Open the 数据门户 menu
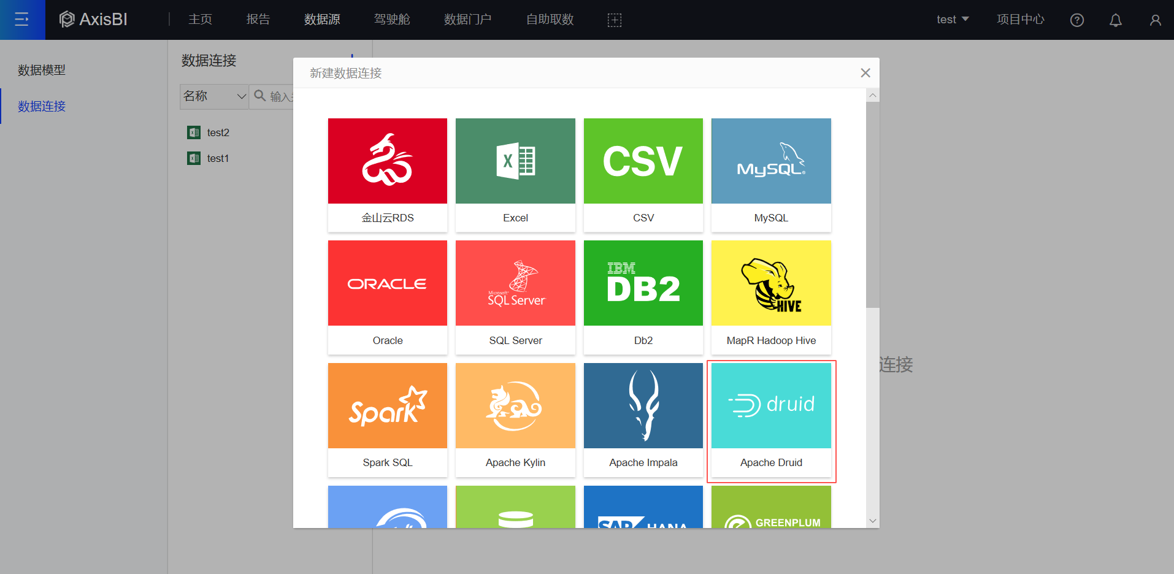 click(x=467, y=20)
